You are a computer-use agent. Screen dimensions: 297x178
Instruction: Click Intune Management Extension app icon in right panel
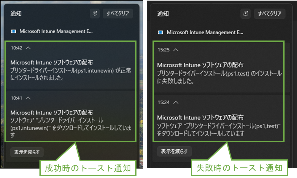(x=160, y=33)
